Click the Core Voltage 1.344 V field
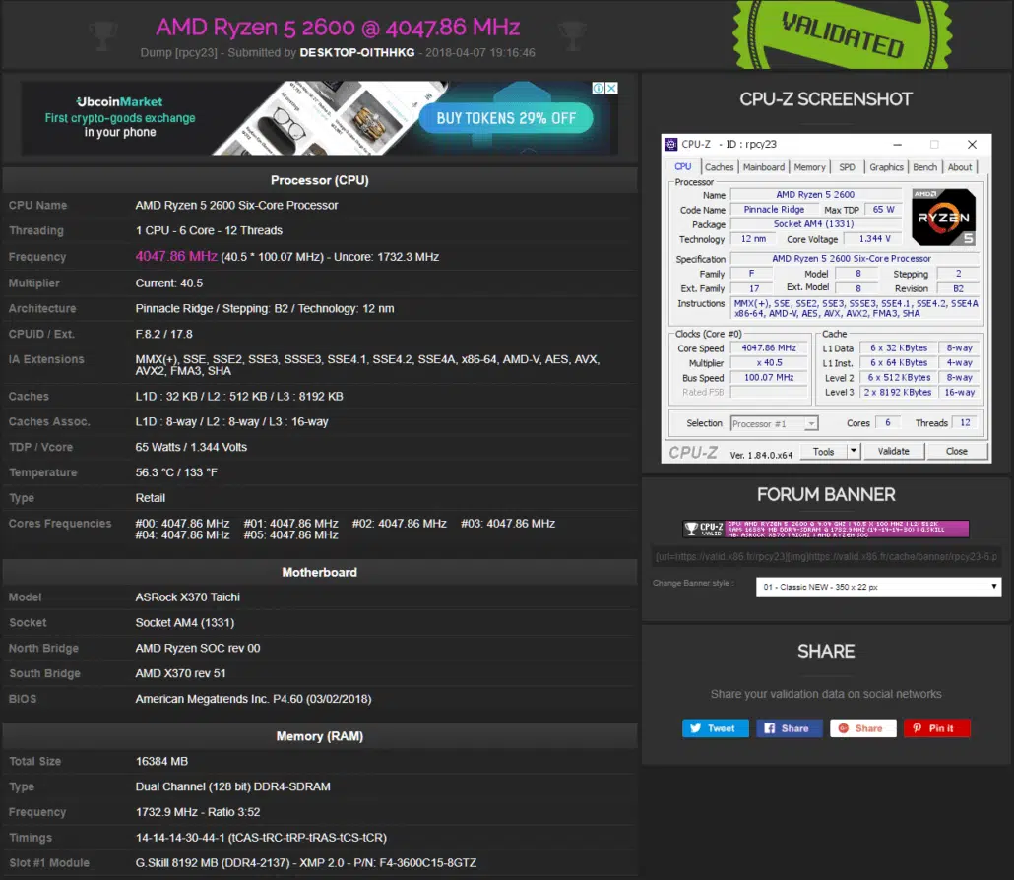The width and height of the screenshot is (1014, 880). [874, 238]
